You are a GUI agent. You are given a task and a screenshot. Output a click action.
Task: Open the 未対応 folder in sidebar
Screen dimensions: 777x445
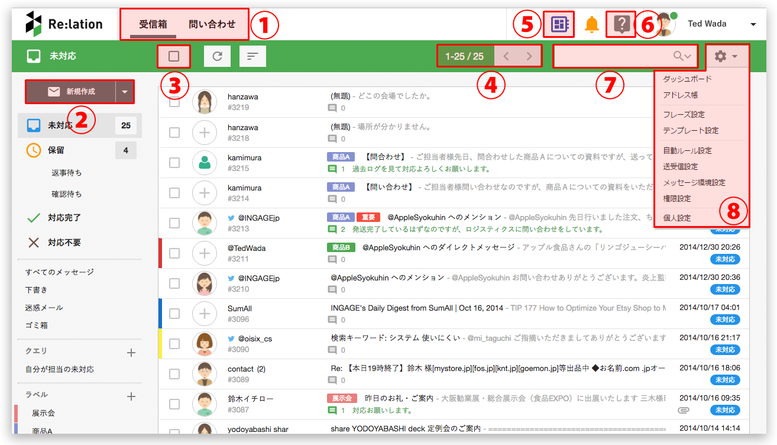[x=80, y=125]
